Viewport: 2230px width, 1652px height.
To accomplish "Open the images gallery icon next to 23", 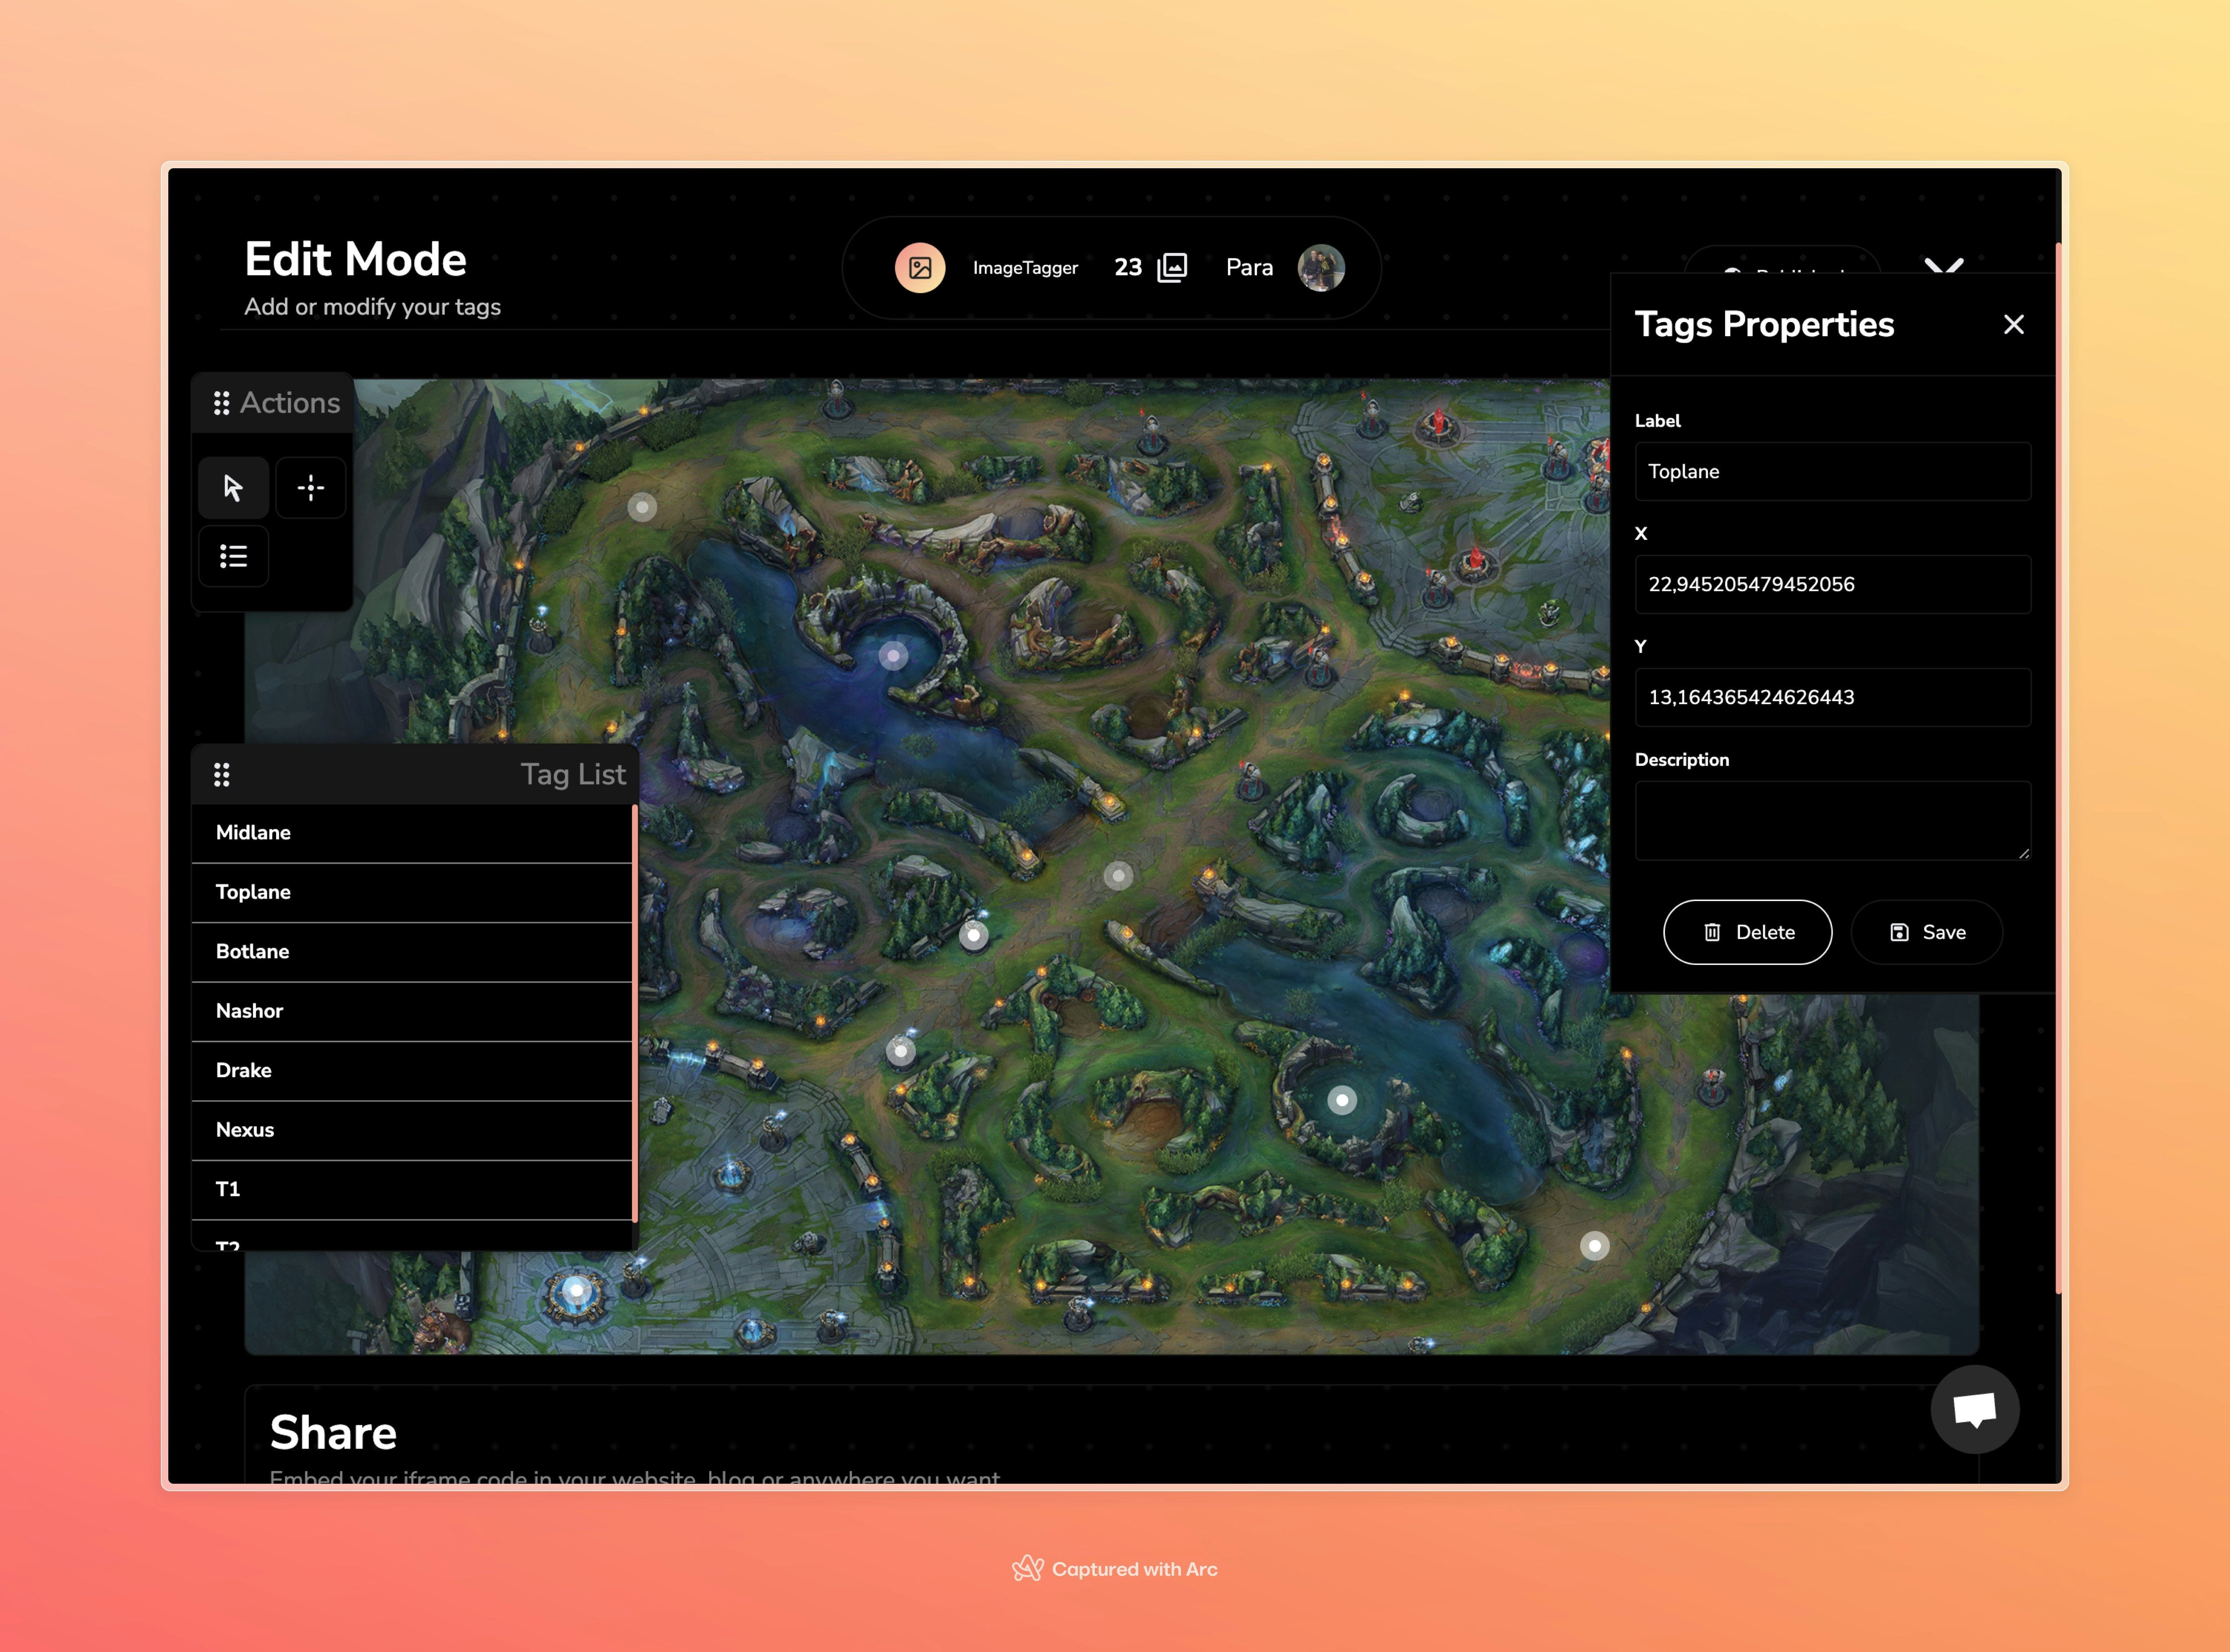I will tap(1172, 268).
